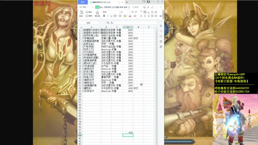This screenshot has width=258, height=145.
Task: Click the cloud sync icon
Action: coord(144,7)
